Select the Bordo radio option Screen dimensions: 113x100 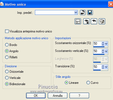click(7, 45)
